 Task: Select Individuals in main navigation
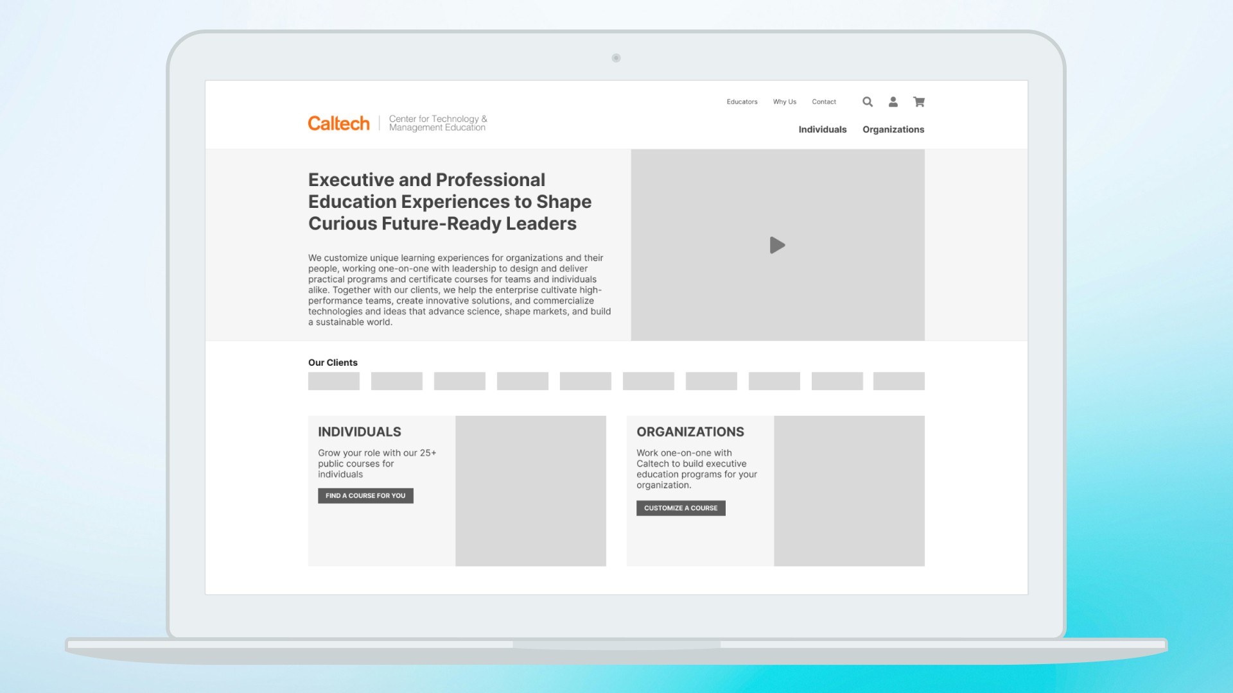[822, 130]
